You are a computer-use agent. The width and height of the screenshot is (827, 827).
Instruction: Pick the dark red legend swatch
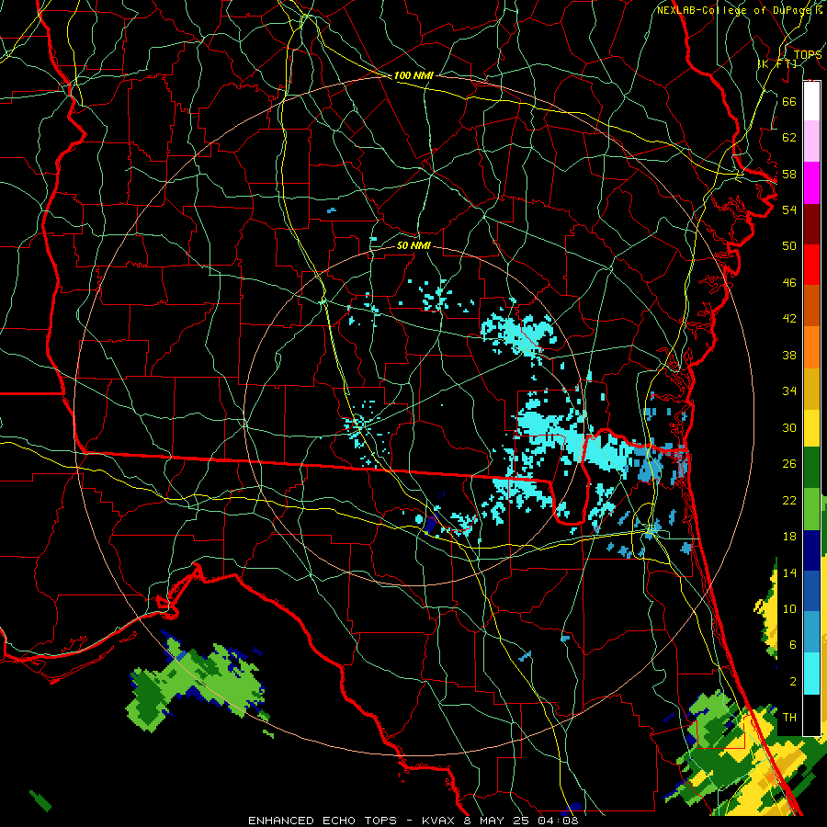pyautogui.click(x=811, y=224)
